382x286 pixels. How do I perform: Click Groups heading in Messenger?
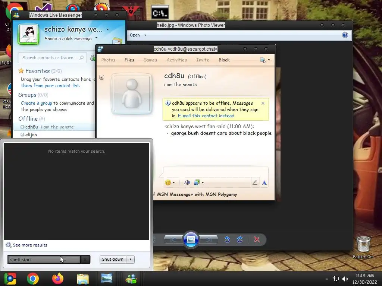(x=27, y=95)
